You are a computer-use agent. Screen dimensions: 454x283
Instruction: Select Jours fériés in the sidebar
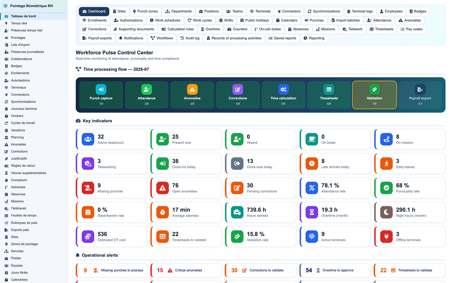pyautogui.click(x=34, y=272)
